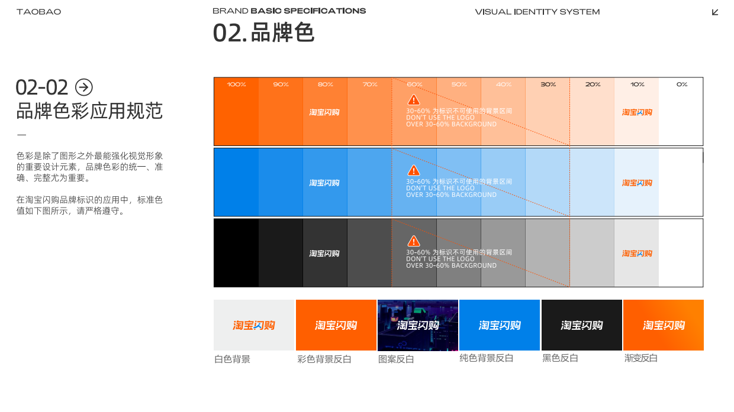Select the white 淘宝闪购 logo on the 80% orange cell
This screenshot has height=412, width=734.
[324, 112]
